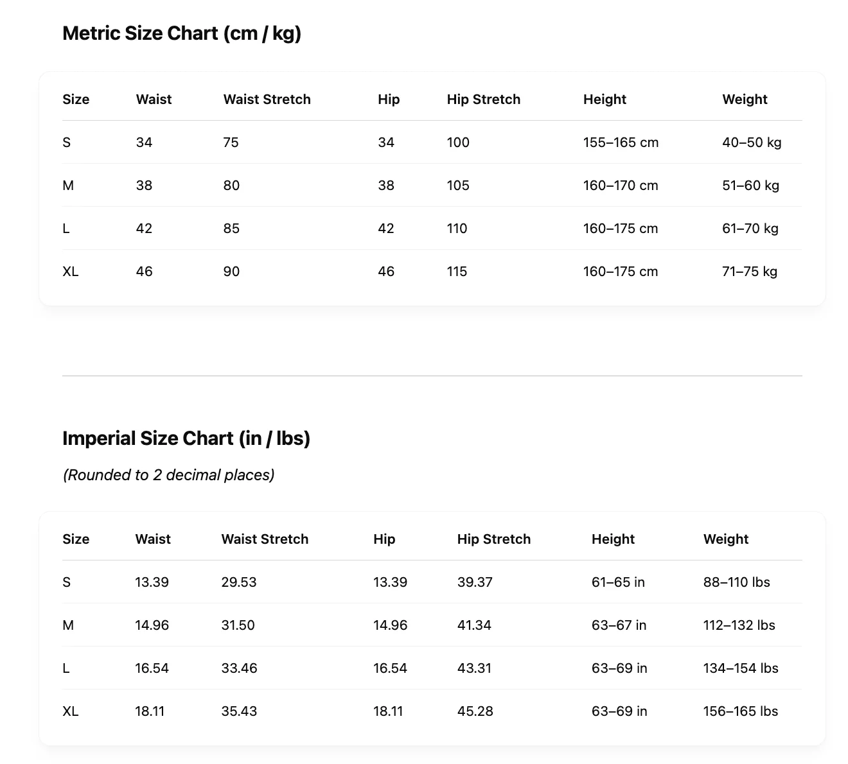Select the 51–60 kg weight value
This screenshot has height=764, width=848.
coord(750,186)
